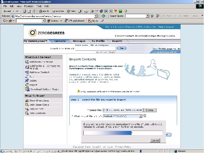
Task: Open the Tools menu
Action: point(39,6)
